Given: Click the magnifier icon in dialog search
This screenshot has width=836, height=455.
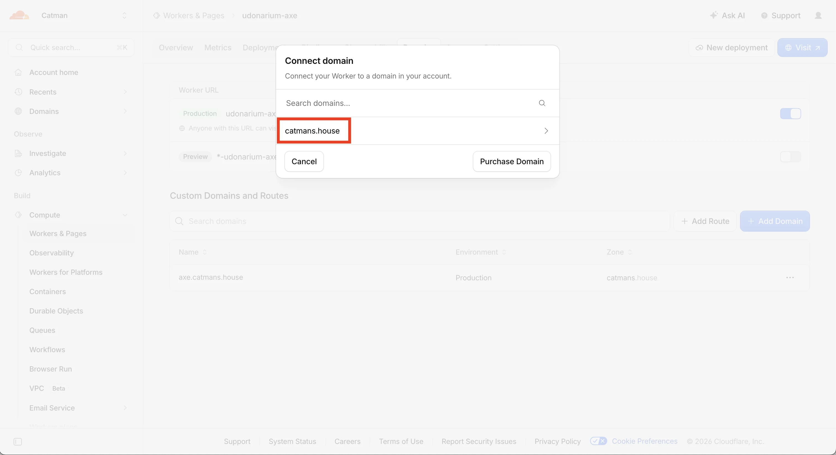Looking at the screenshot, I should point(542,103).
